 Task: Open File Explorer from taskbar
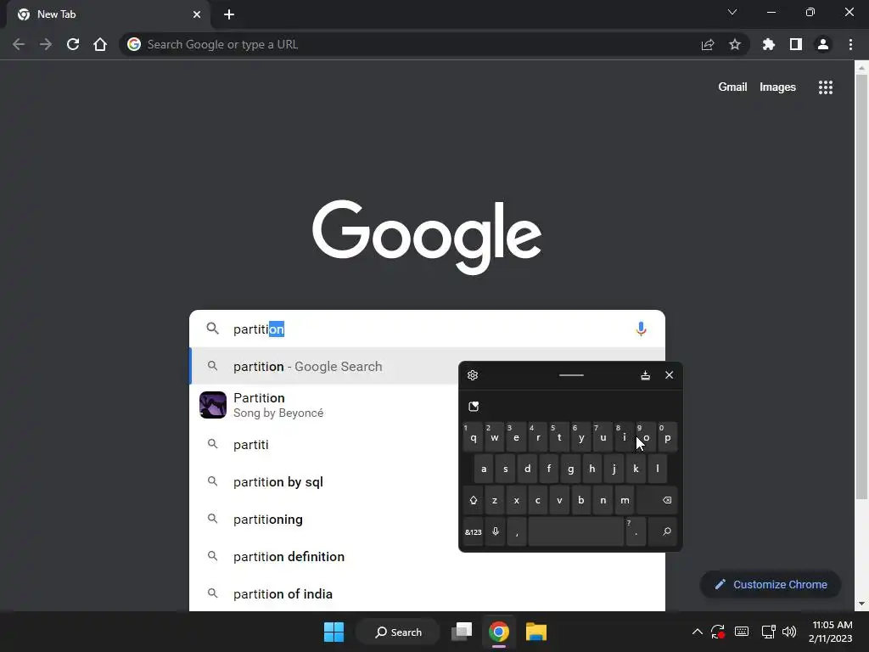pos(536,632)
